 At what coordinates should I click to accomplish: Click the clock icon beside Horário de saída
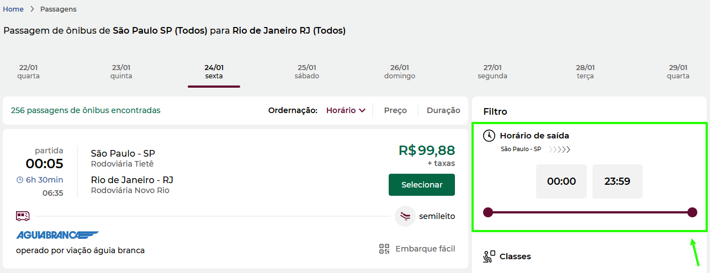489,136
